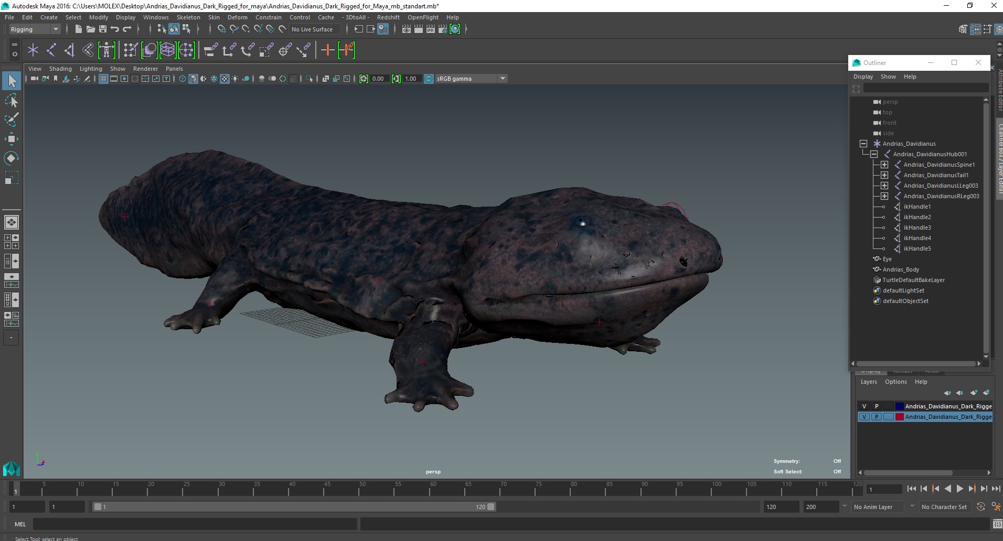Click the Snap to grids icon

221,29
